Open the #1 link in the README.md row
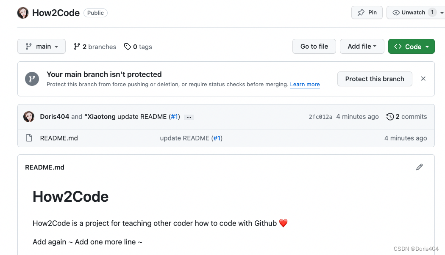Viewport: 445px width, 255px height. coord(217,138)
